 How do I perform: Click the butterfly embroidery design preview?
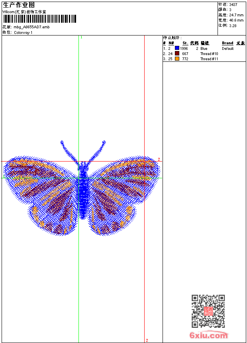82,188
